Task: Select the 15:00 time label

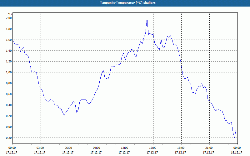Action: click(153, 148)
